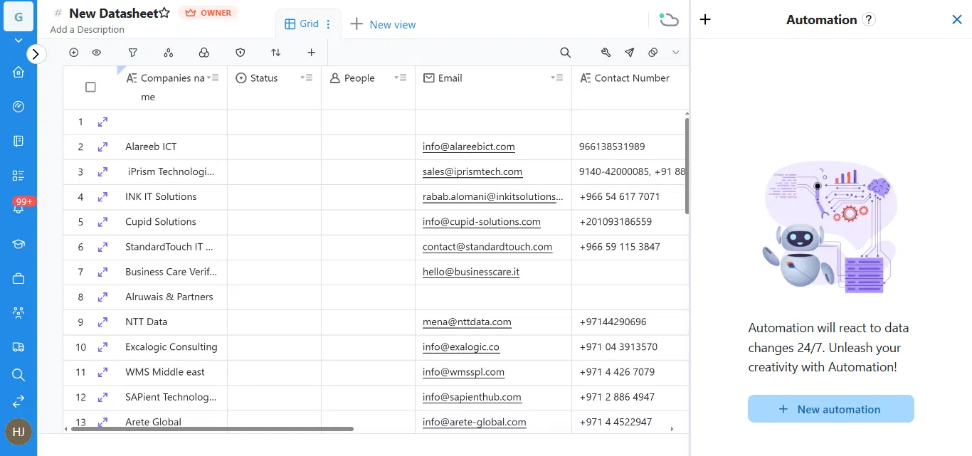
Task: Click the New automation button
Action: [x=830, y=409]
